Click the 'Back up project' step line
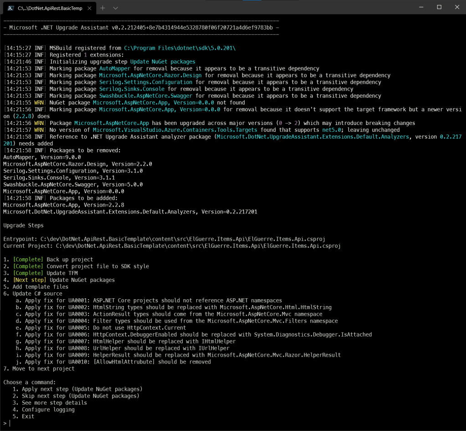The image size is (466, 431). pos(70,260)
